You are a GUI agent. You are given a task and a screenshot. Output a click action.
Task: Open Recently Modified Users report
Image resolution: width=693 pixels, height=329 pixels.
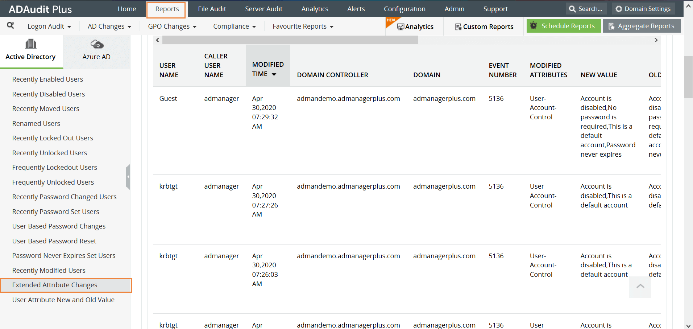pos(49,270)
